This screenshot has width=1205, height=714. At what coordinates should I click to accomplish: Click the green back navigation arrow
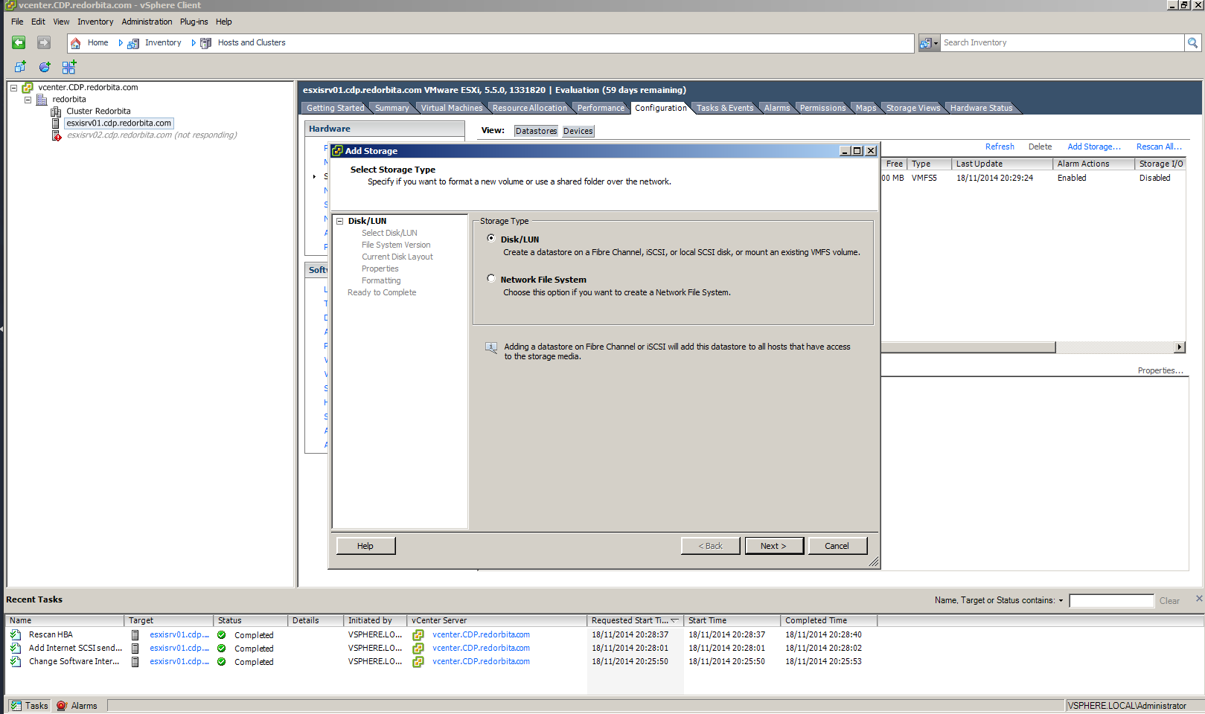19,43
